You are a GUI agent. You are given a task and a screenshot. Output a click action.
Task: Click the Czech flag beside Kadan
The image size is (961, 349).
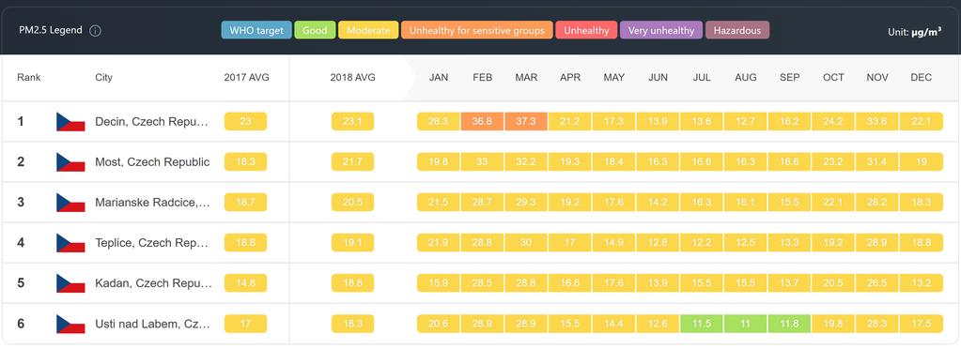(70, 283)
